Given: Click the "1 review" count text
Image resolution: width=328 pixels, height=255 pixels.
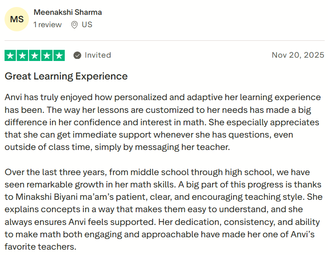Looking at the screenshot, I should click(47, 25).
